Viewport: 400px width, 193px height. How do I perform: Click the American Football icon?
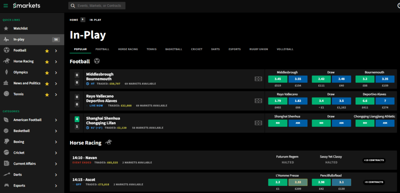pos(6,120)
